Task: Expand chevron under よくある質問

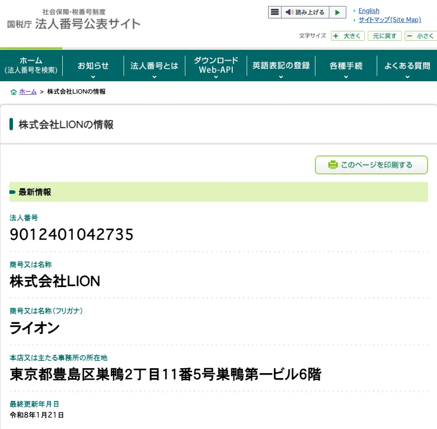Action: click(x=408, y=77)
